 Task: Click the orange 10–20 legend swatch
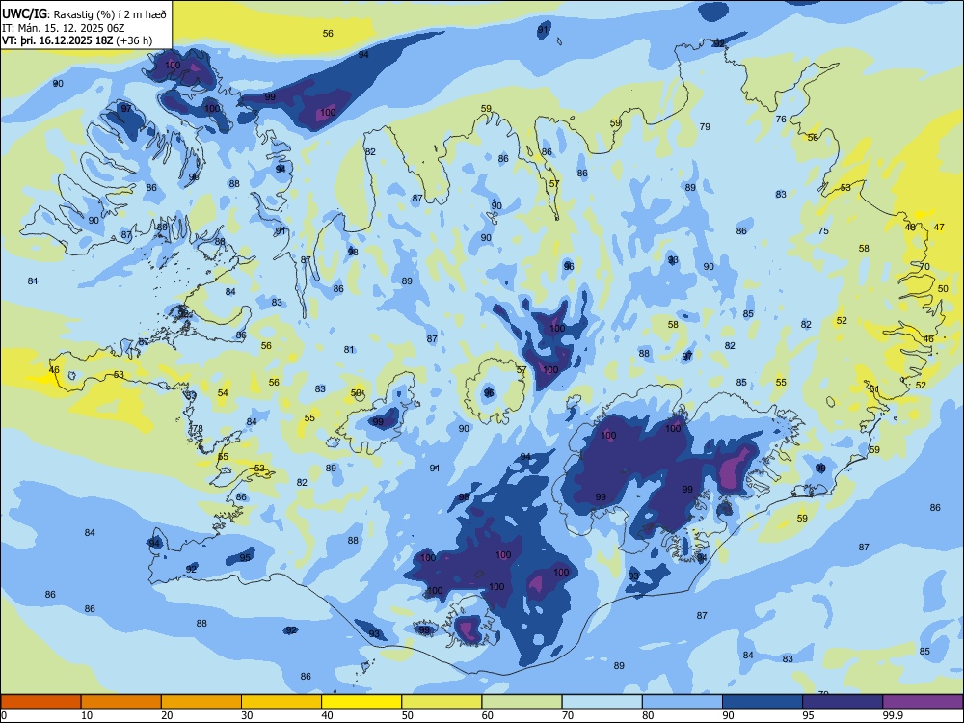click(x=121, y=701)
